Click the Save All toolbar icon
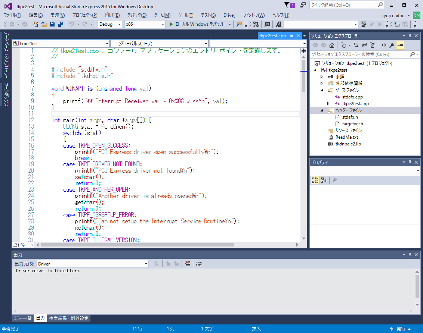The height and width of the screenshot is (333, 423). click(x=60, y=24)
